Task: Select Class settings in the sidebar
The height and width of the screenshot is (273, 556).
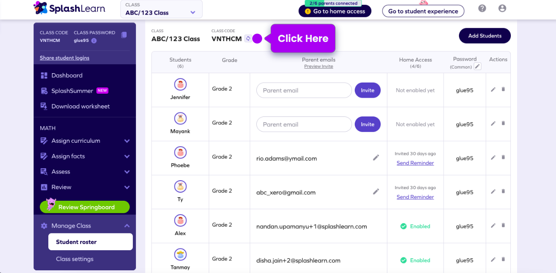Action: coord(75,259)
